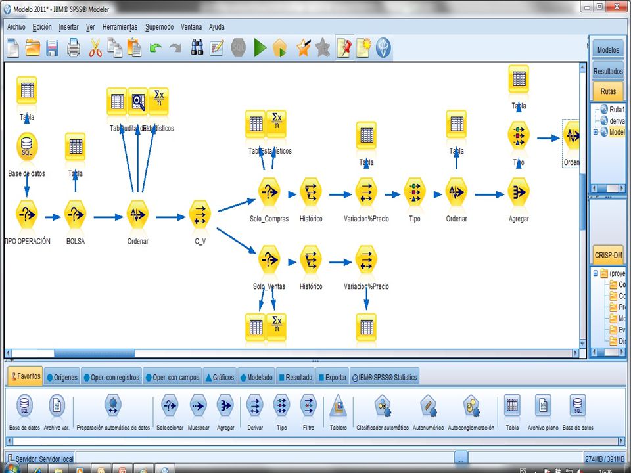Run the stream with the green play button

(260, 48)
